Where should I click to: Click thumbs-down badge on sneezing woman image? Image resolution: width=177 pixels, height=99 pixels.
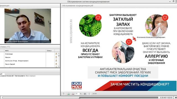point(165,18)
